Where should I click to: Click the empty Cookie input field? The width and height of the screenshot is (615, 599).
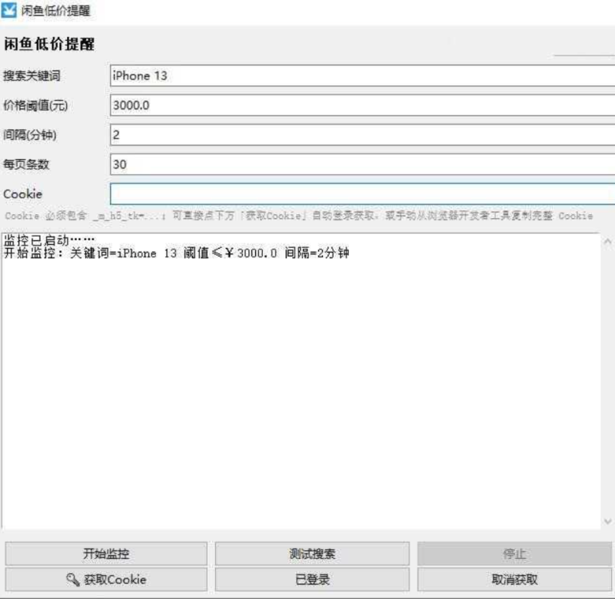pyautogui.click(x=362, y=194)
